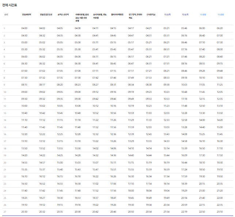Click T2 출발 time 08:55 in row 6
The width and height of the screenshot is (235, 217).
click(202, 63)
